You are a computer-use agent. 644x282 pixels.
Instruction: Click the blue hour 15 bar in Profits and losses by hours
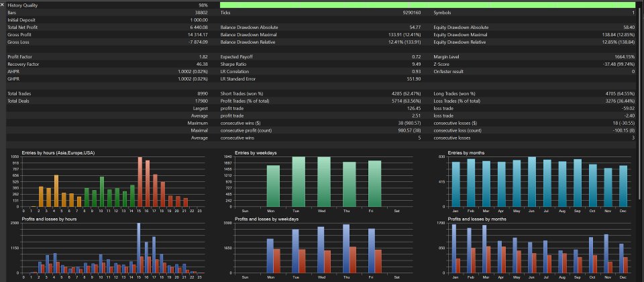[139, 248]
